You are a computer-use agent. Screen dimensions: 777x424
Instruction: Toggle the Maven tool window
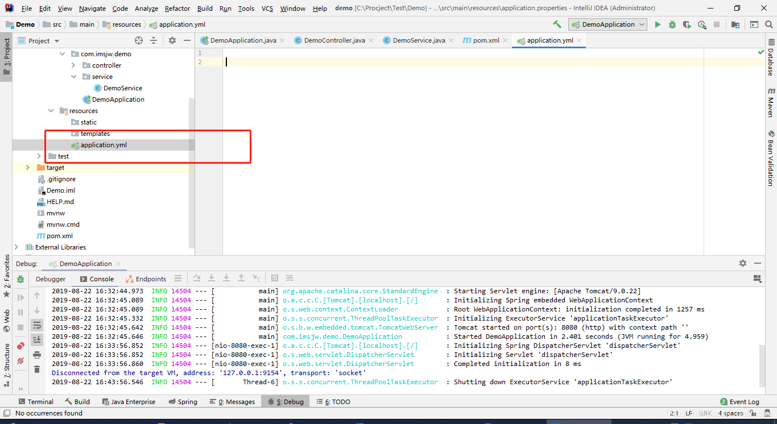coord(771,102)
